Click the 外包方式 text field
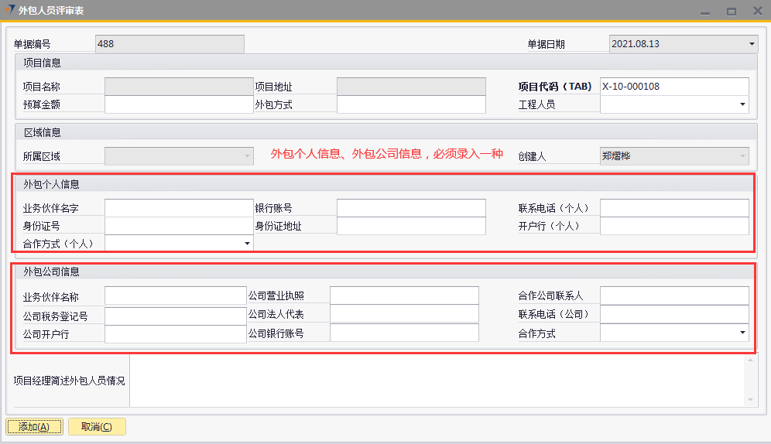This screenshot has height=444, width=771. [x=411, y=104]
